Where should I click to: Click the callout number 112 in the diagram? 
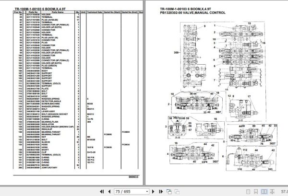tap(245, 150)
